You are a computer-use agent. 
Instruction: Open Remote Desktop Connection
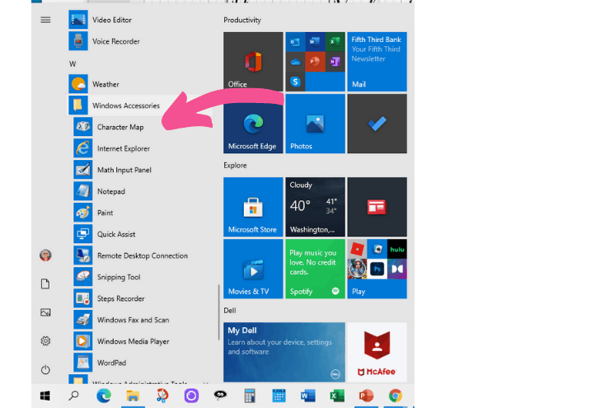[141, 256]
